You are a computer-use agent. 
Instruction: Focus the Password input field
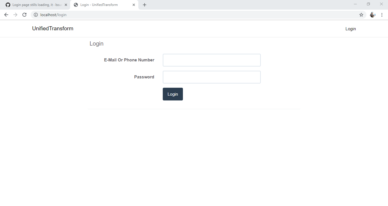(211, 77)
